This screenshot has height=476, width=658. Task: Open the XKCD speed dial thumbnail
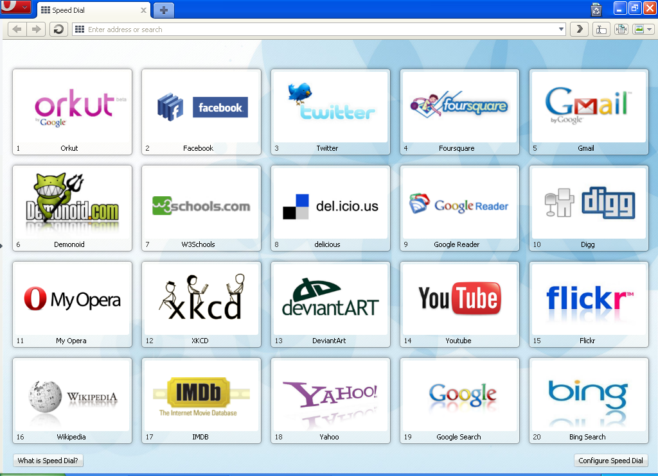(x=201, y=305)
